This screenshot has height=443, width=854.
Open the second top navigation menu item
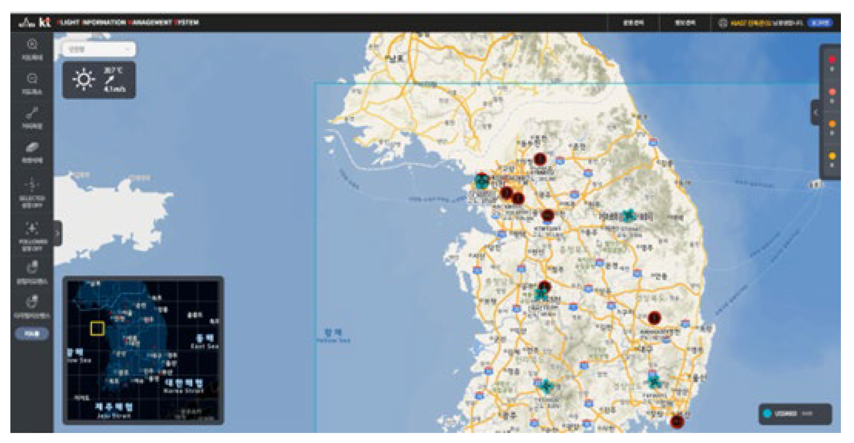(x=685, y=23)
